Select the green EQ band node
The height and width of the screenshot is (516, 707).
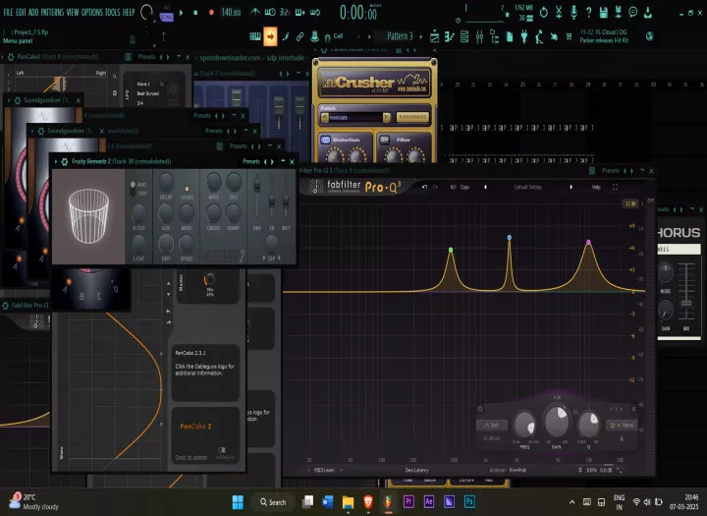451,250
